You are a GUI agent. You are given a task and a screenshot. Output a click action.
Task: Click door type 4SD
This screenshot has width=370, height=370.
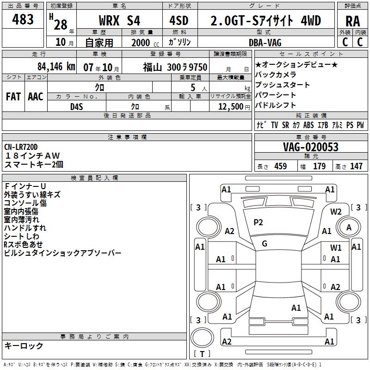(179, 20)
